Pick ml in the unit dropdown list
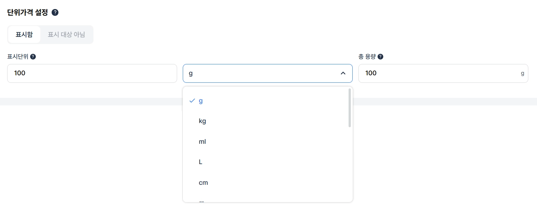Viewport: 537px width, 207px height. 202,142
